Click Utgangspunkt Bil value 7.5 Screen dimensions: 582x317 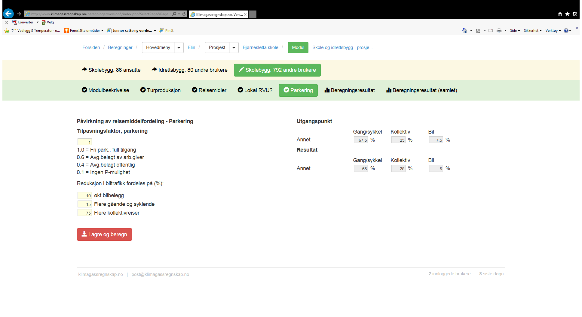point(436,140)
